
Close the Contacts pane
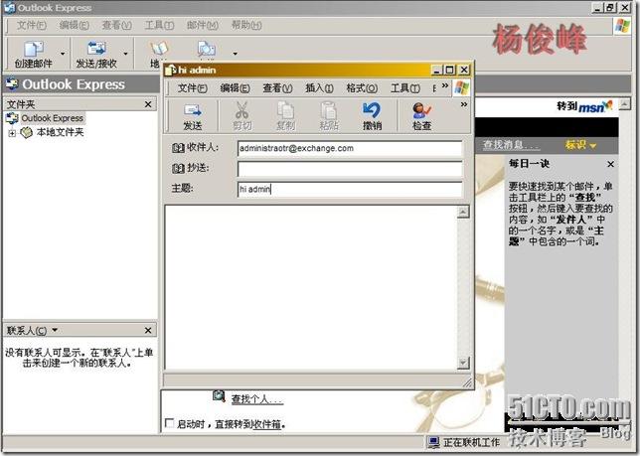[148, 330]
